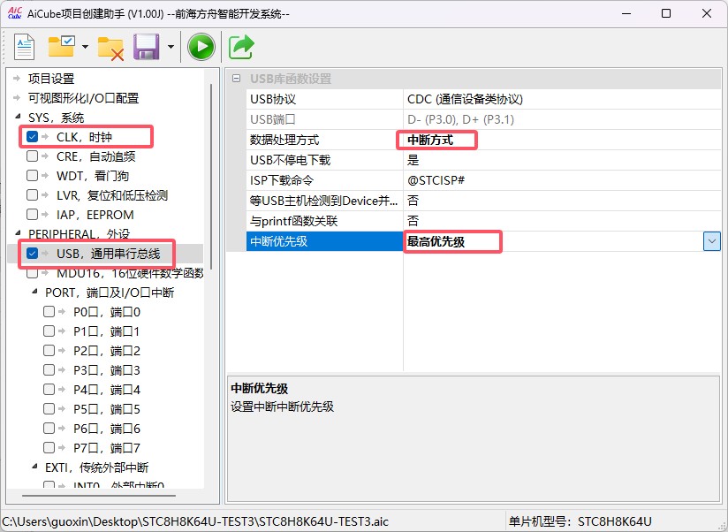728x532 pixels.
Task: Enable WDT 看门狗 checkbox
Action: click(32, 176)
